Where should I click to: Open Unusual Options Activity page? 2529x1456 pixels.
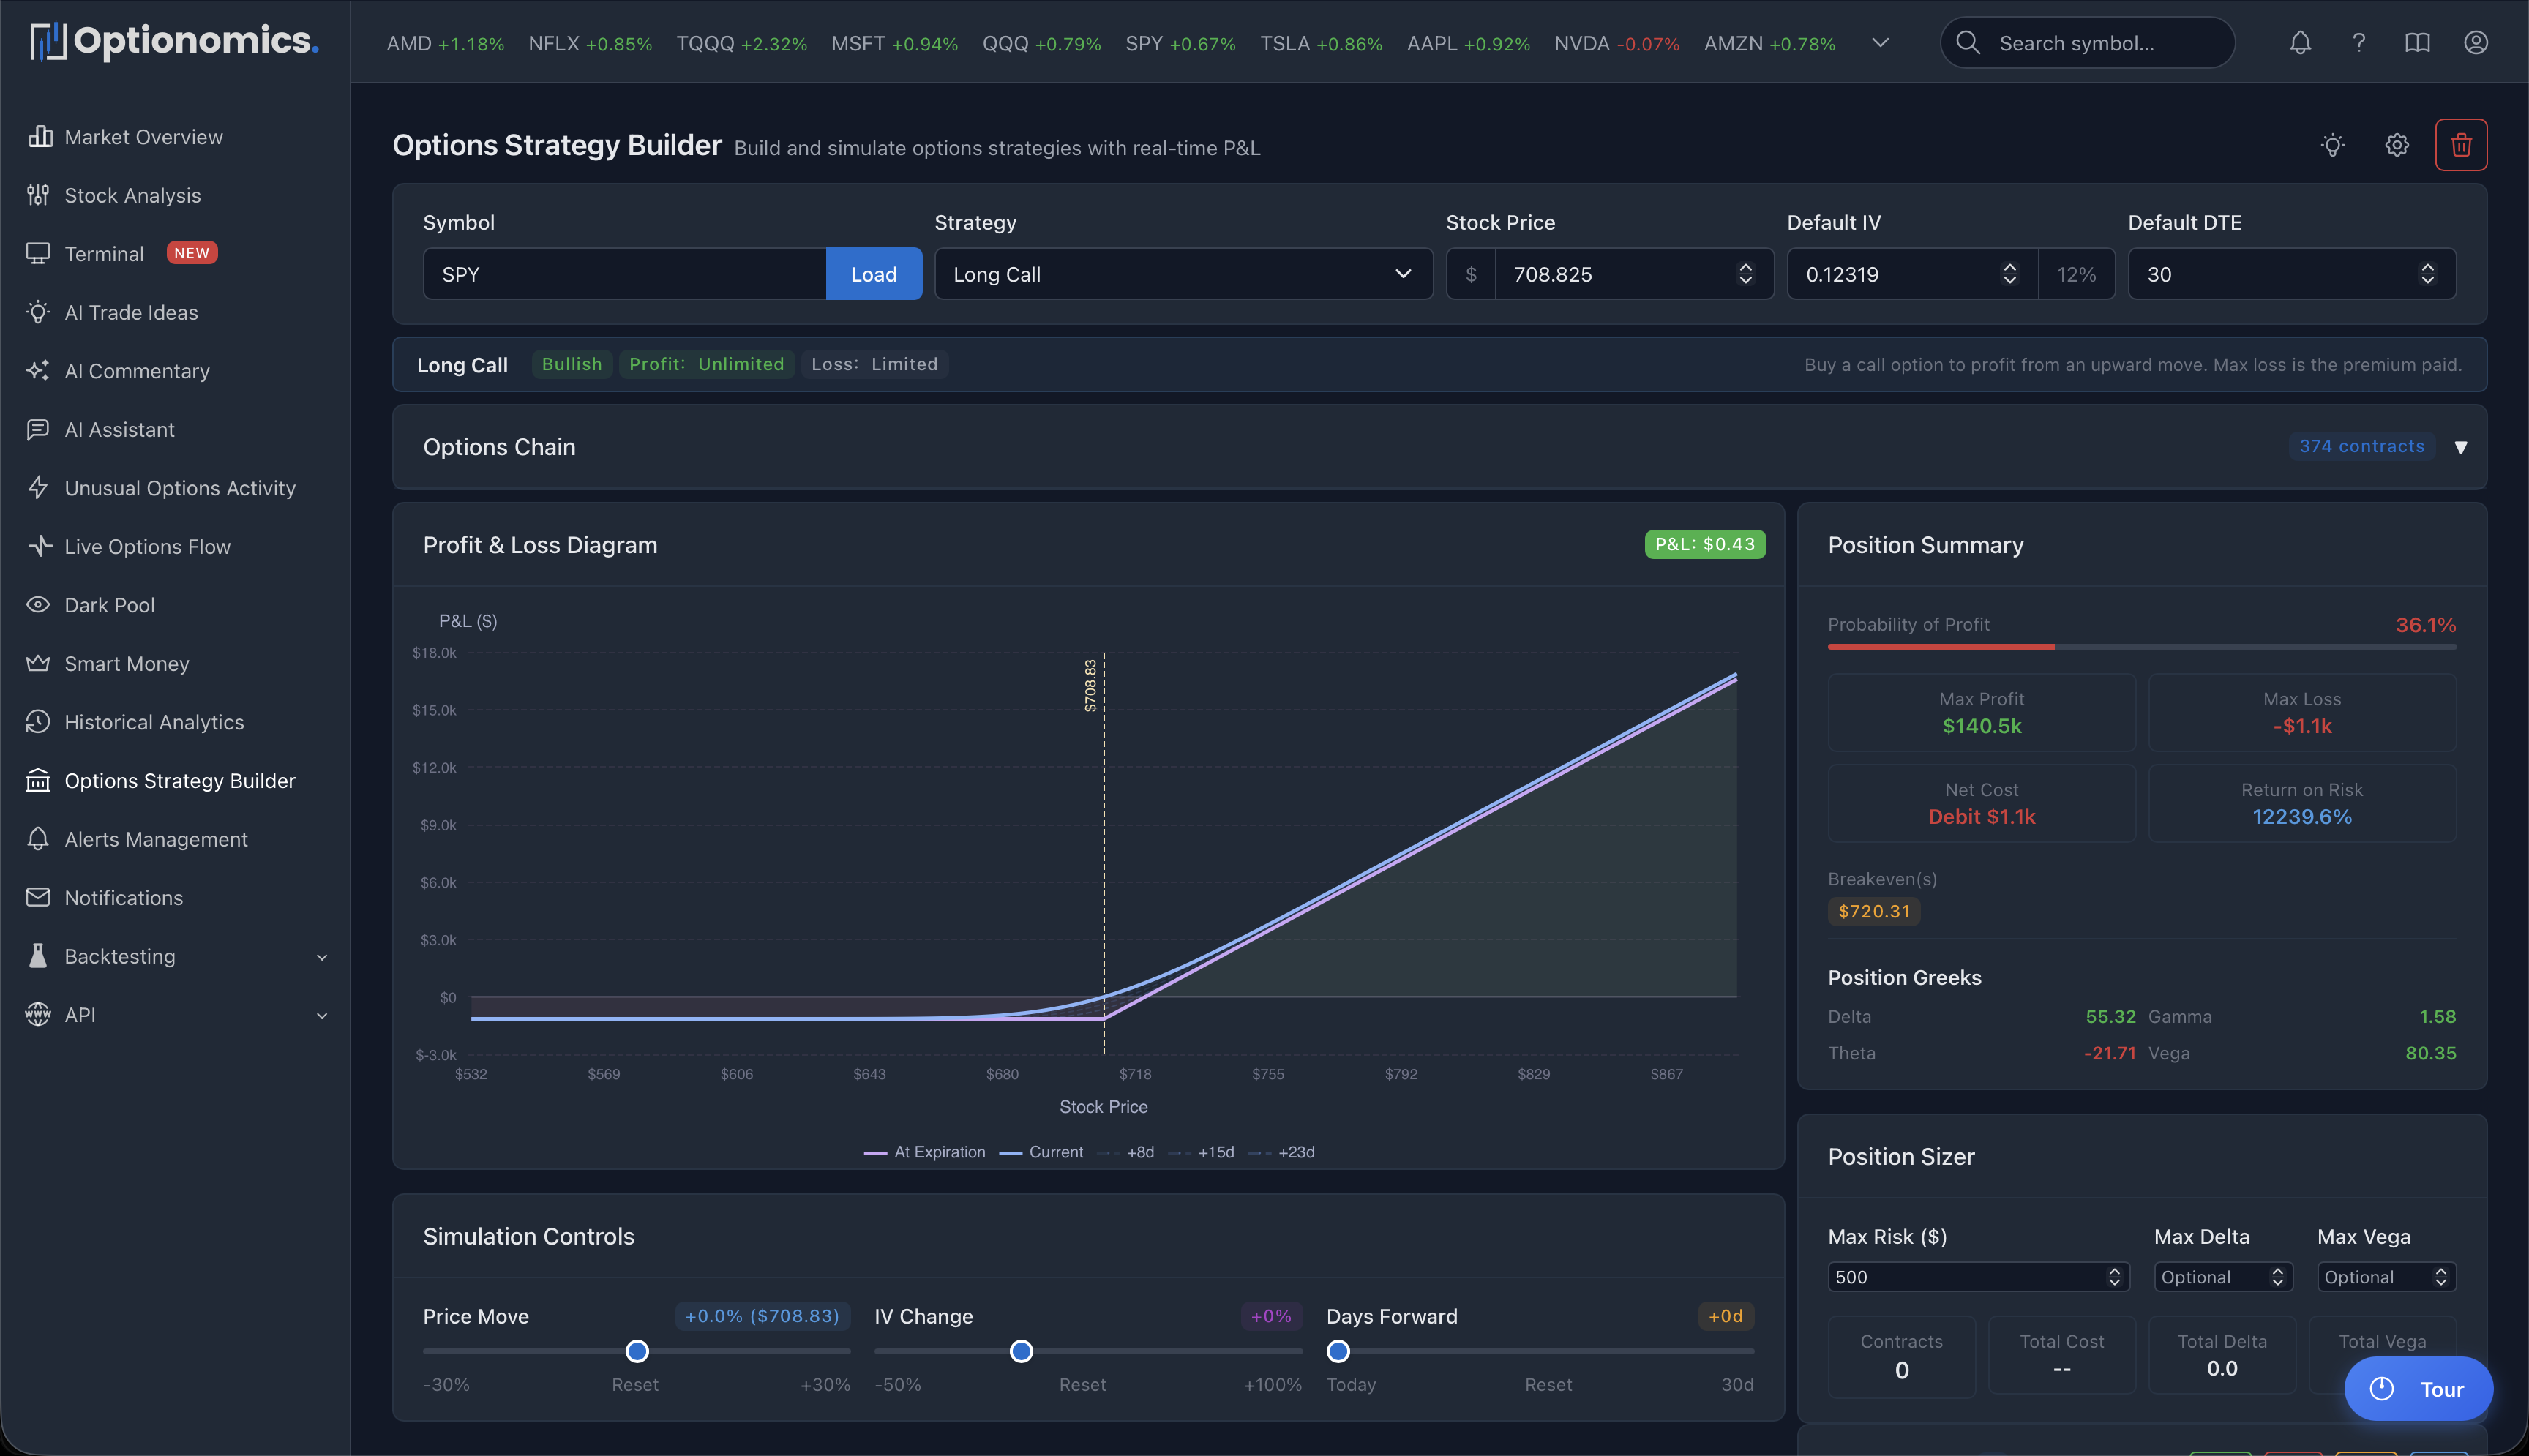pyautogui.click(x=179, y=487)
